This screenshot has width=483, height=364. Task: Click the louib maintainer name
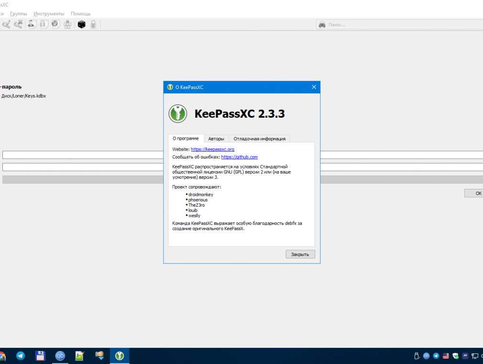(x=193, y=210)
